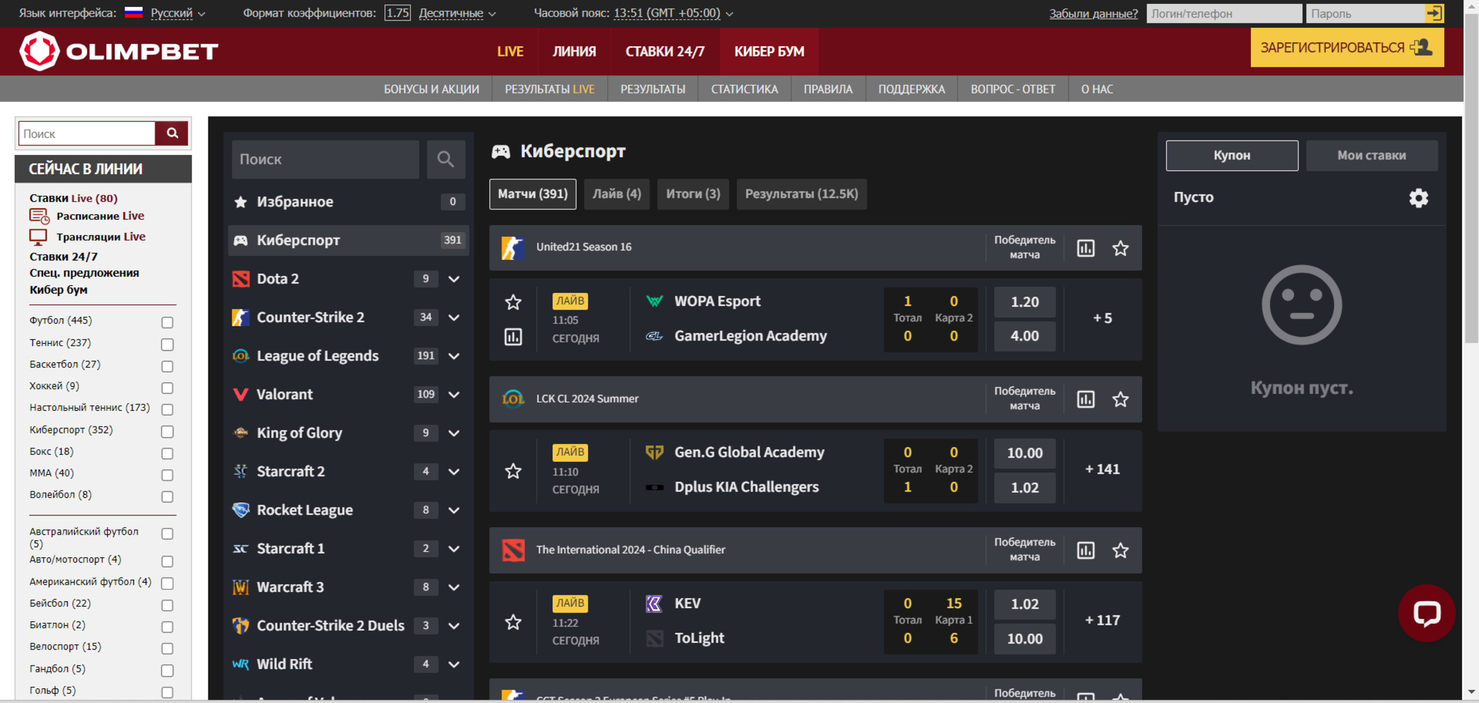The image size is (1479, 703).
Task: Expand the Dota 2 category chevron
Action: tap(454, 279)
